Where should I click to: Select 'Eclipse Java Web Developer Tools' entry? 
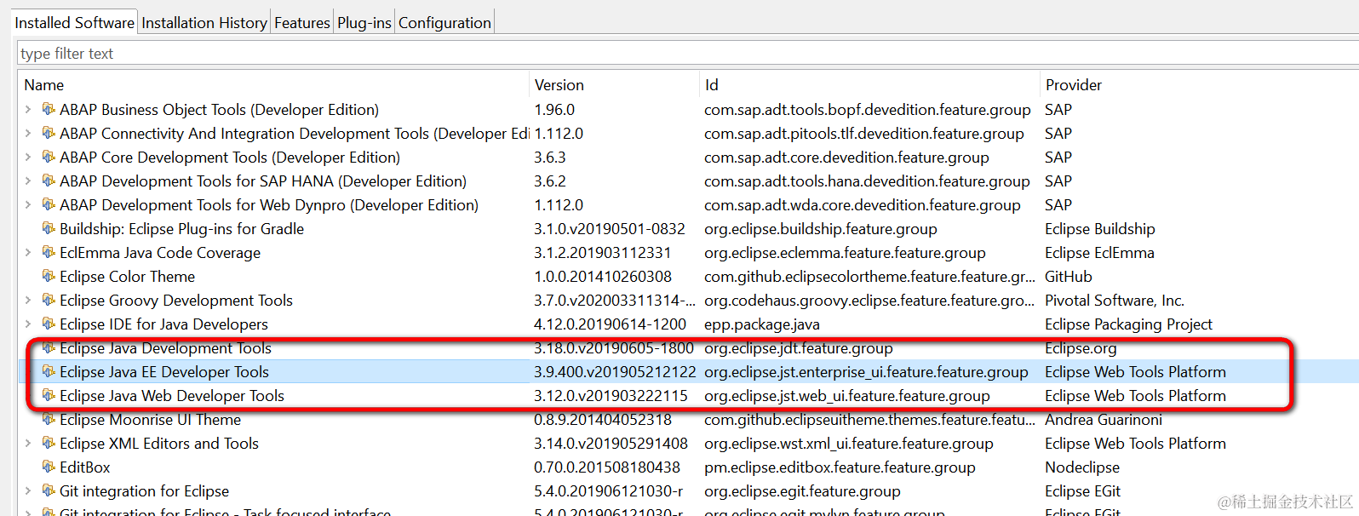tap(172, 396)
